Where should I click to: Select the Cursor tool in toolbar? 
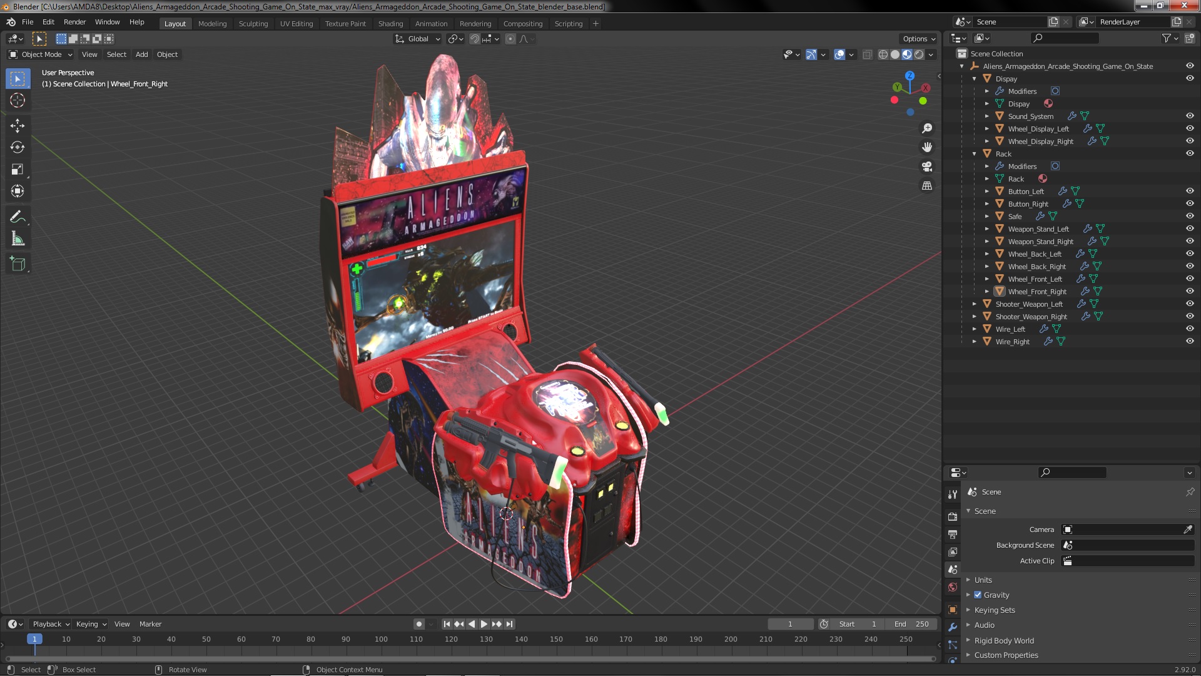pyautogui.click(x=18, y=100)
